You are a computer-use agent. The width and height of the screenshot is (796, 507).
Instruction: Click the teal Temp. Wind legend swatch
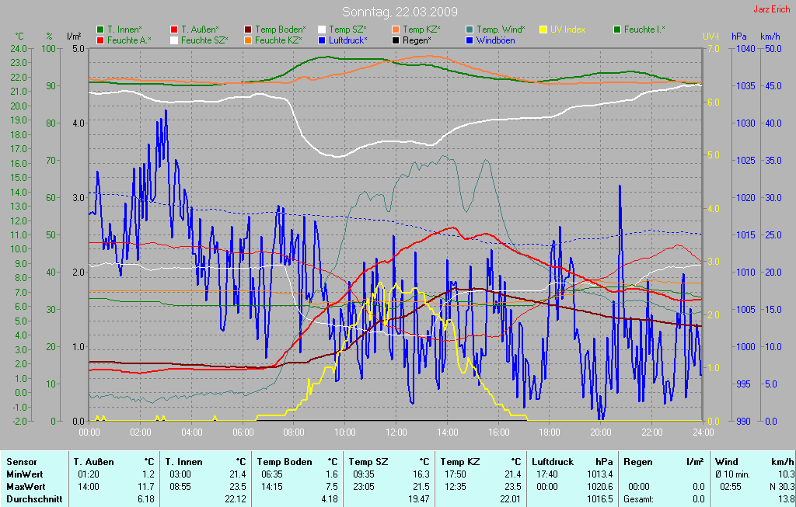pos(470,30)
